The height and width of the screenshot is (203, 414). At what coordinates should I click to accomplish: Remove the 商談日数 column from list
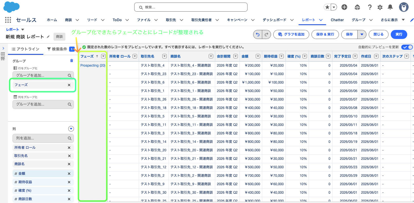[x=69, y=199]
